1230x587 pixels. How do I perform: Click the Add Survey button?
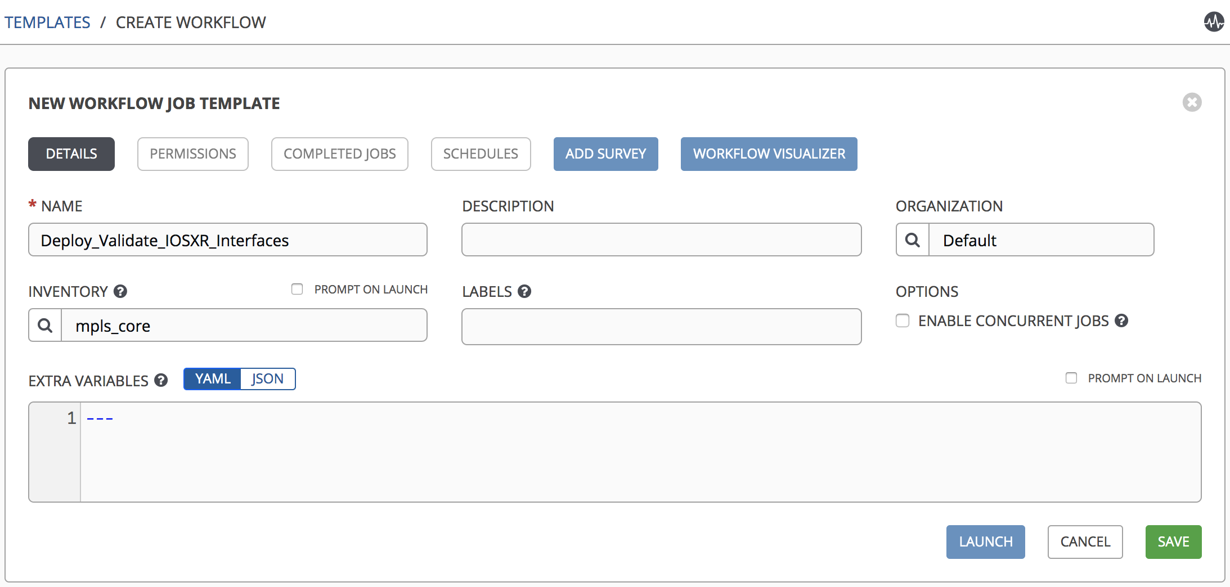(606, 154)
